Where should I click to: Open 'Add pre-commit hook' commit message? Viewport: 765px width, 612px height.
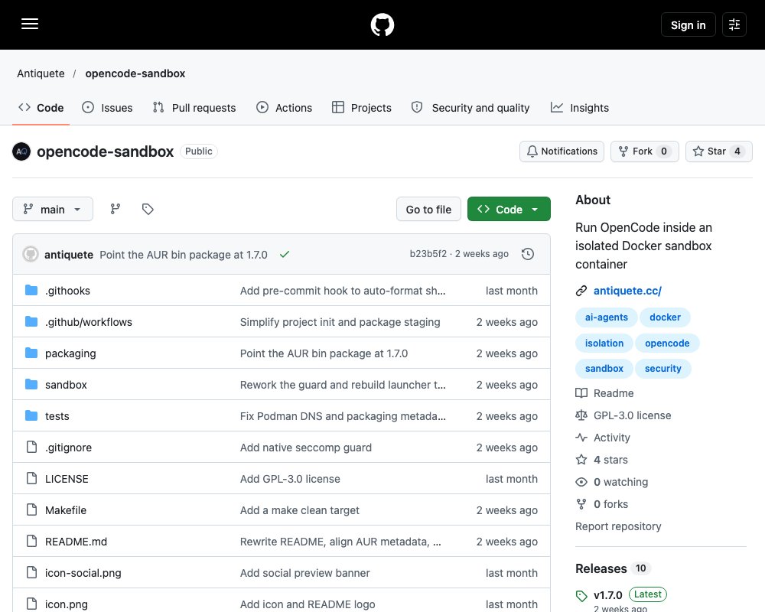343,291
